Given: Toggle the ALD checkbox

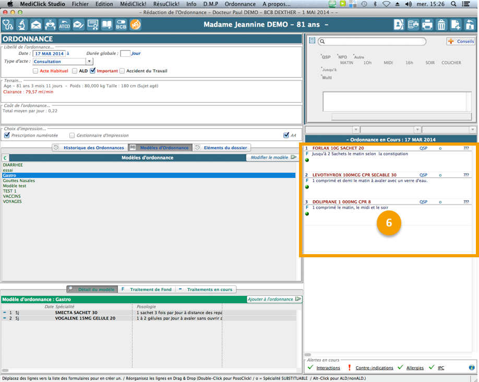Looking at the screenshot, I should (75, 71).
